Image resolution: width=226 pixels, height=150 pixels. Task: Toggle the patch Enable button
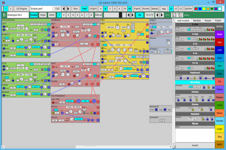pyautogui.click(x=34, y=15)
